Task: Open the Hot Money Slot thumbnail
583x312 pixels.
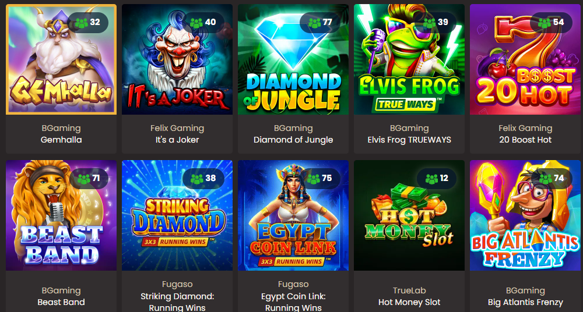Action: [409, 215]
